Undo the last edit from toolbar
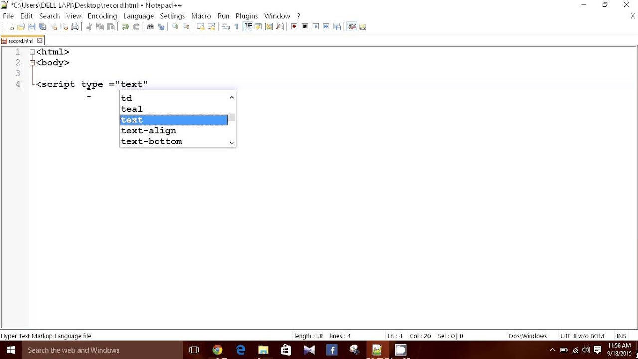The width and height of the screenshot is (638, 359). coord(125,27)
